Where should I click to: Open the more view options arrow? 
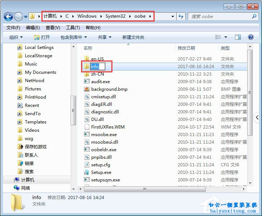(226, 37)
